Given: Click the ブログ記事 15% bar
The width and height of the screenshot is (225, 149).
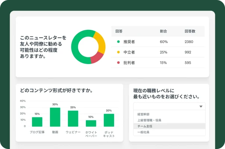Looking at the screenshot, I should click(37, 122).
